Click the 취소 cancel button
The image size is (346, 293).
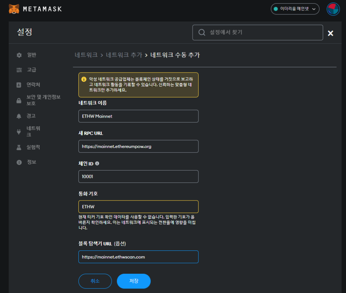click(95, 281)
